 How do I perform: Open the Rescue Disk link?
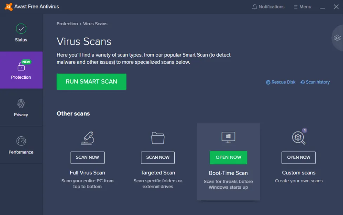281,82
